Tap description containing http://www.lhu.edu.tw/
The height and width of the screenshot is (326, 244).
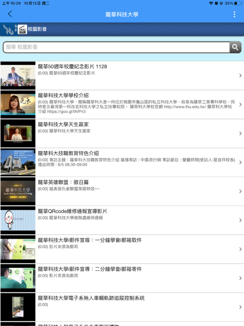click(136, 107)
